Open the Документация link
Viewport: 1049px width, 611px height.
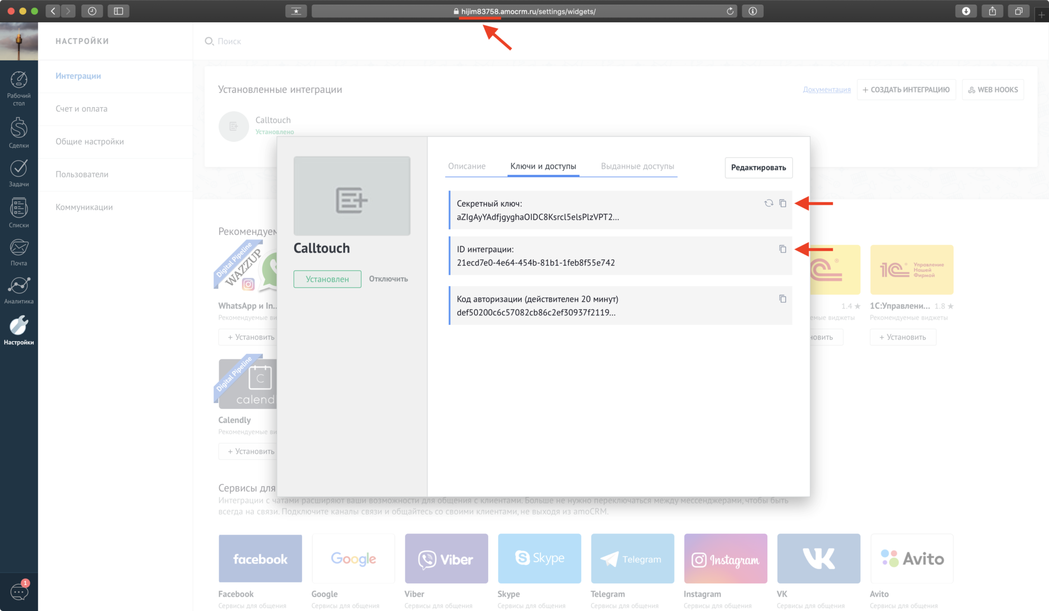click(x=827, y=89)
